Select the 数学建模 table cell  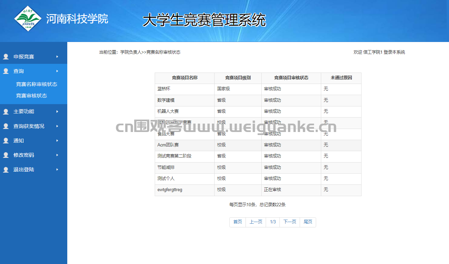pyautogui.click(x=185, y=100)
